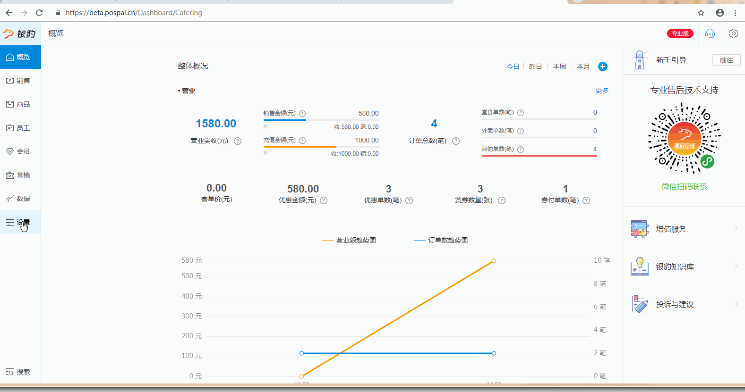This screenshot has width=745, height=392.
Task: Select the 昨日 date filter
Action: [535, 67]
